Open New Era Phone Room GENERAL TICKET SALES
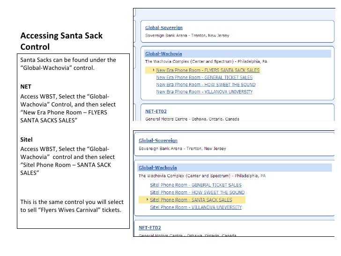Image resolution: width=341 pixels, height=256 pixels. click(x=204, y=77)
